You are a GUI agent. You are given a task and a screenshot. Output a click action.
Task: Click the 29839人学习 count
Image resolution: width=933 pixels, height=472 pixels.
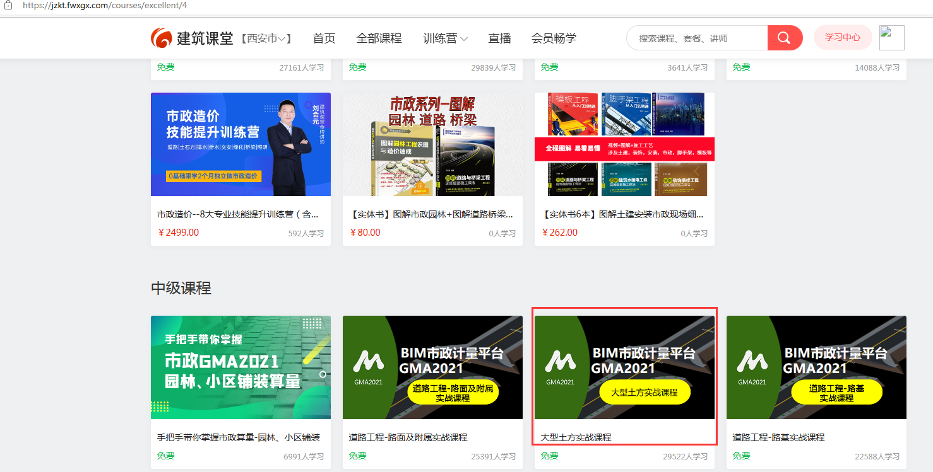click(x=494, y=68)
